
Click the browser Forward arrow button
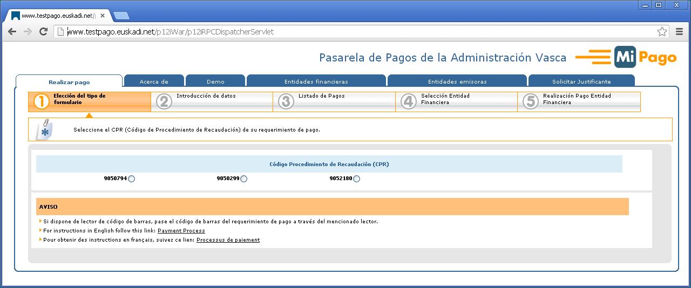(x=28, y=32)
